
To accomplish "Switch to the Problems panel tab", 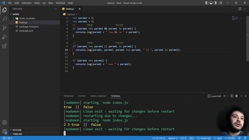I will (x=68, y=96).
